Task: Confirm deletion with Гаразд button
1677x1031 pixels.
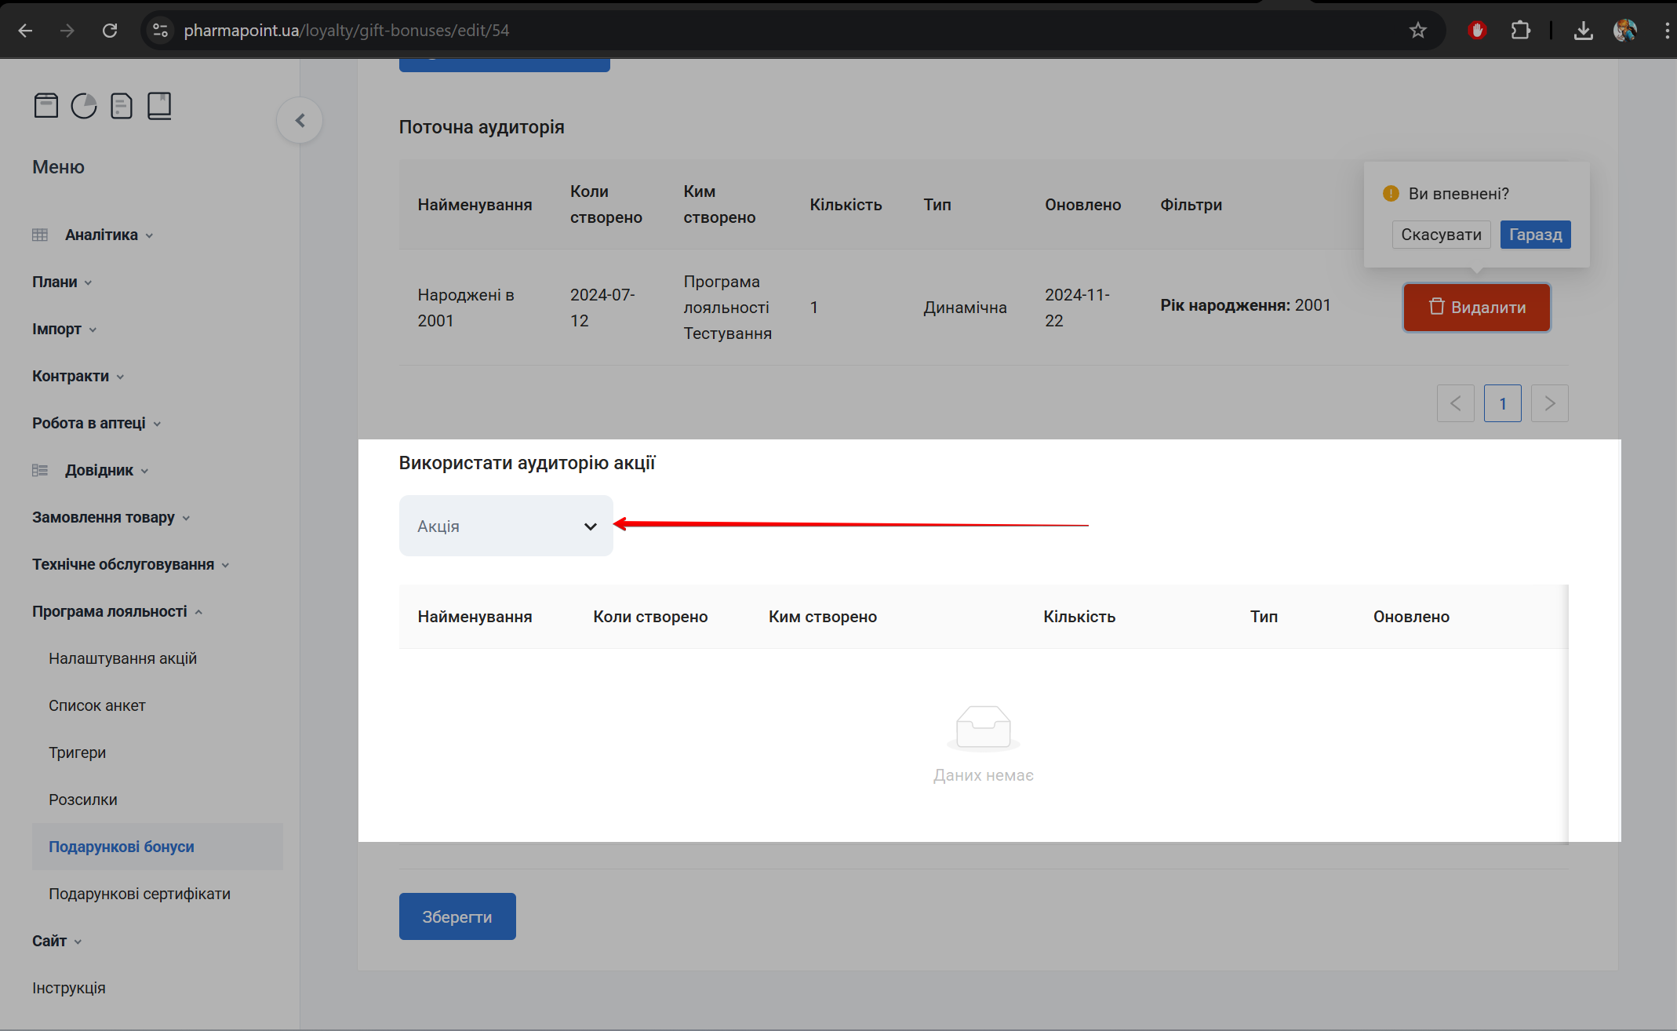Action: coord(1535,235)
